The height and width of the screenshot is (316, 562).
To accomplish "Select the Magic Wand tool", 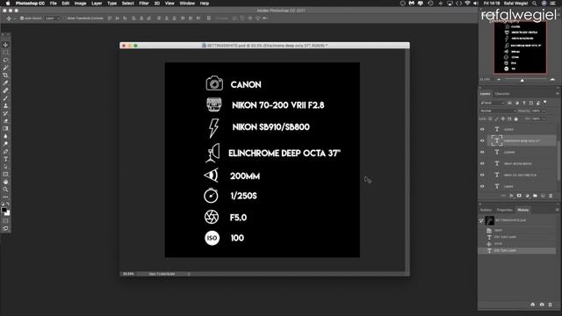I will point(5,68).
